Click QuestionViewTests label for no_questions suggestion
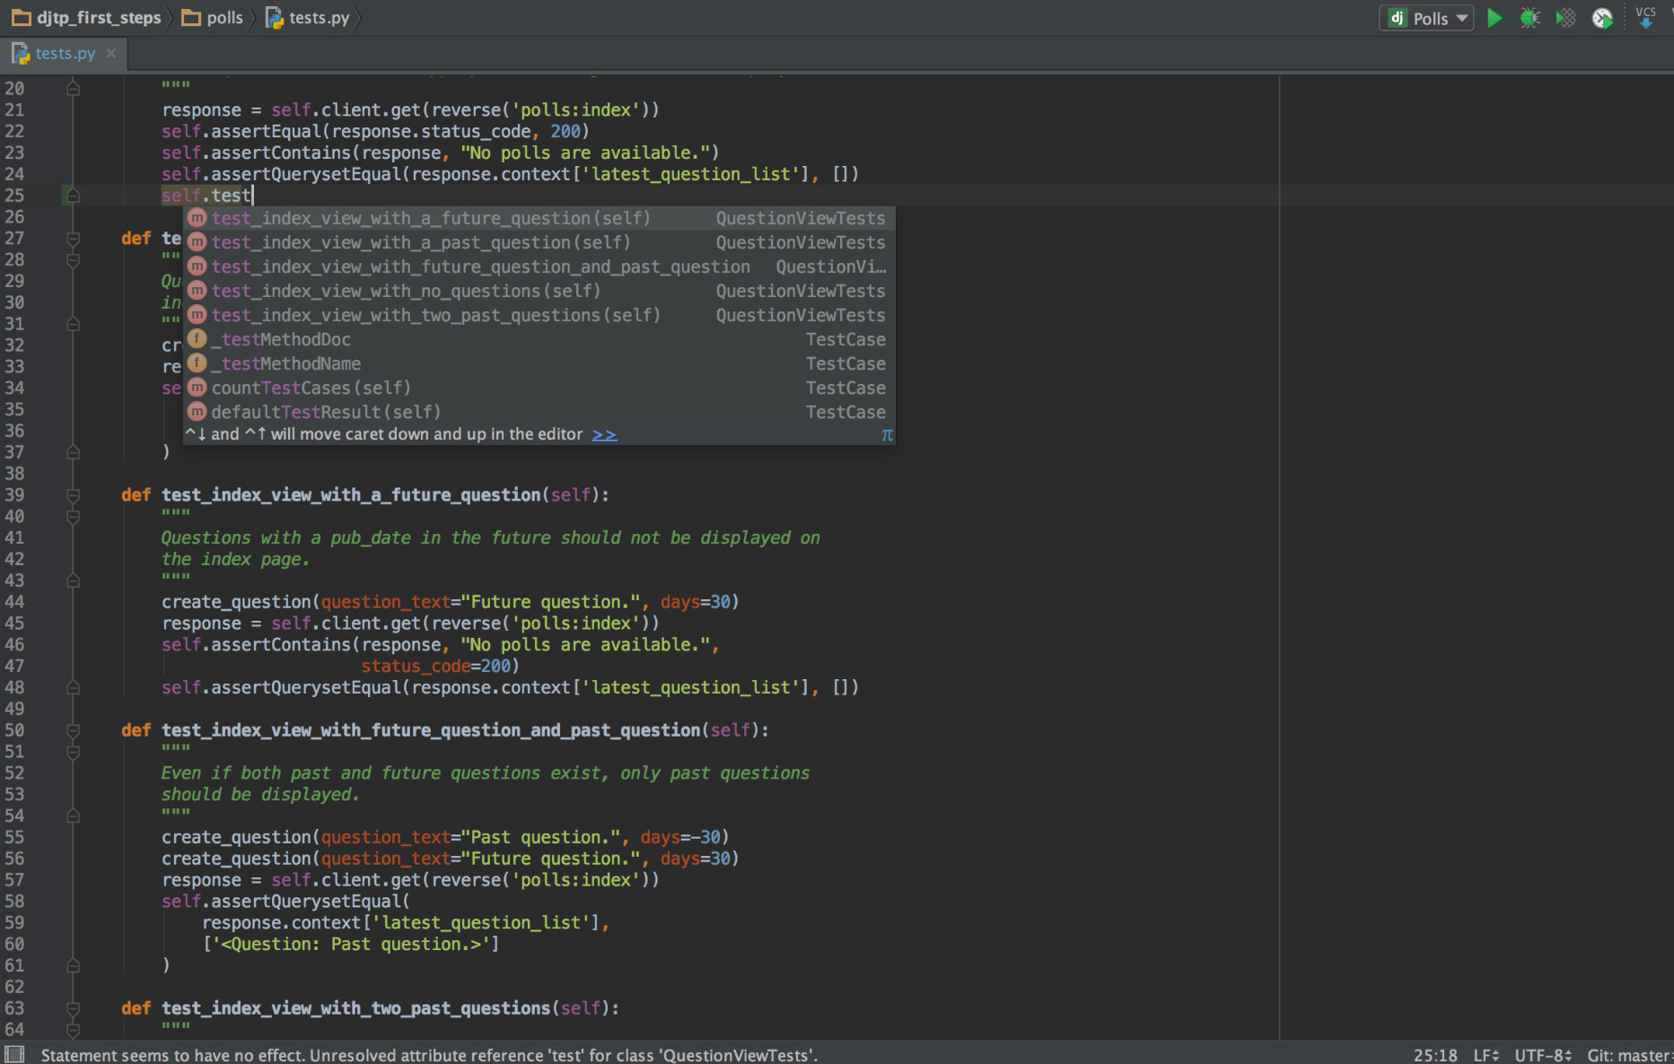 point(801,291)
